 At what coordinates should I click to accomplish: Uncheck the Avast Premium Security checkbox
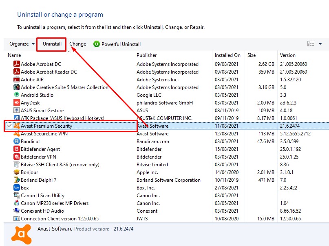[9, 126]
